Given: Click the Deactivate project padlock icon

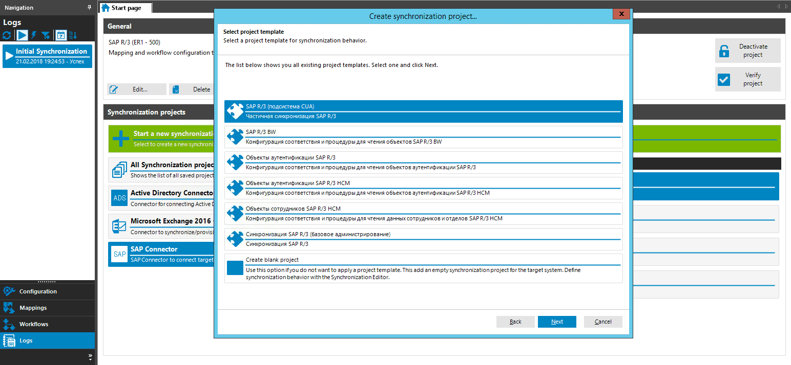Looking at the screenshot, I should click(724, 51).
